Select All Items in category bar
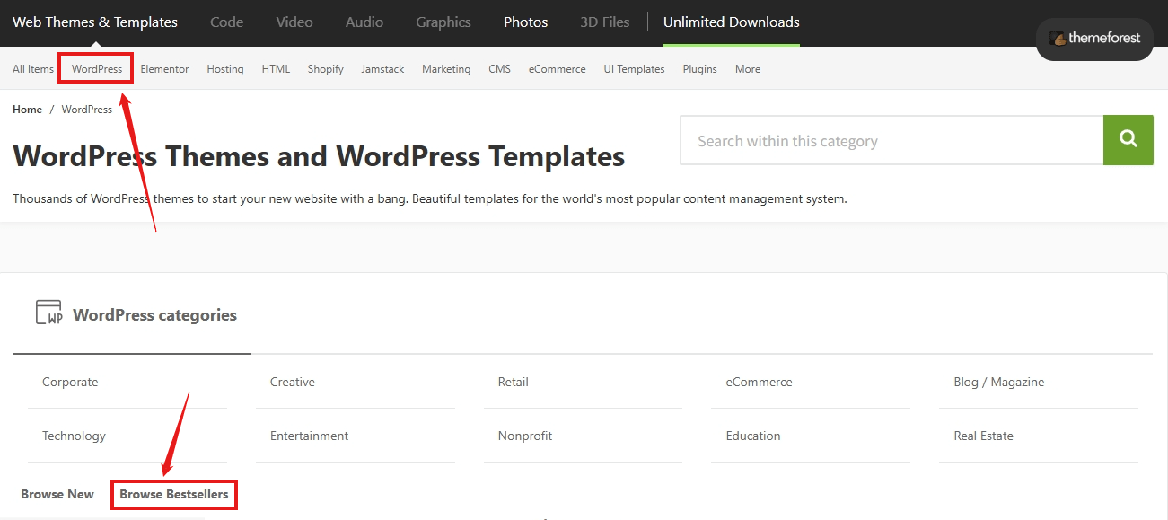This screenshot has width=1168, height=520. (x=33, y=69)
